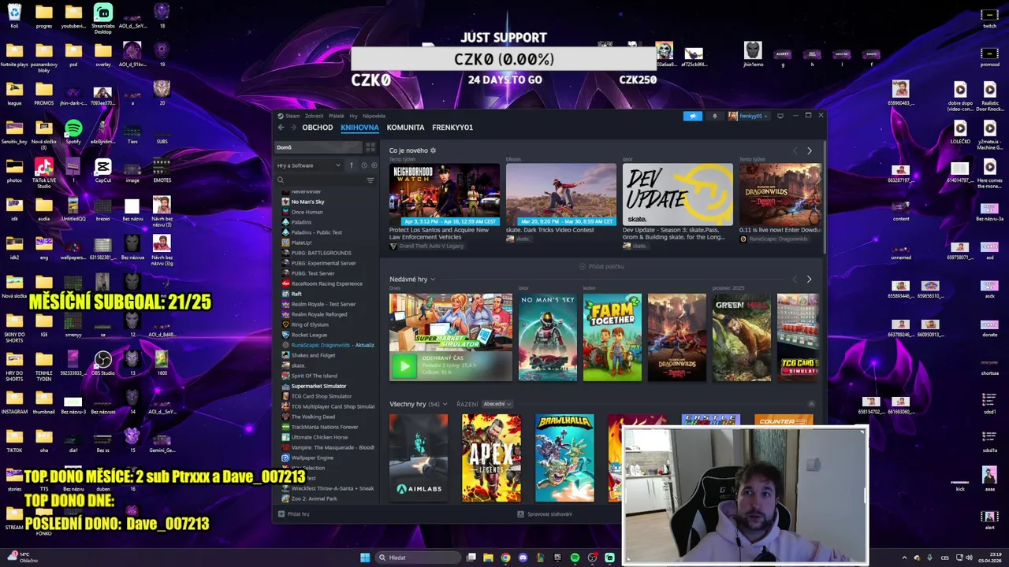Open OBS Studio desktop shortcut
The image size is (1009, 567).
point(102,363)
